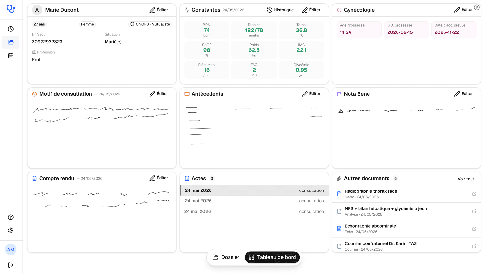Open external link for Échographie abdominale
This screenshot has width=486, height=274.
(x=474, y=229)
